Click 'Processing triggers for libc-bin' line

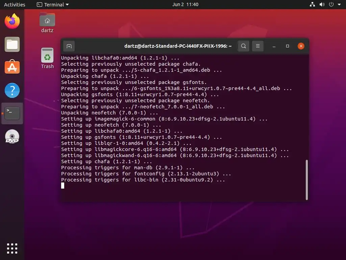pos(143,180)
